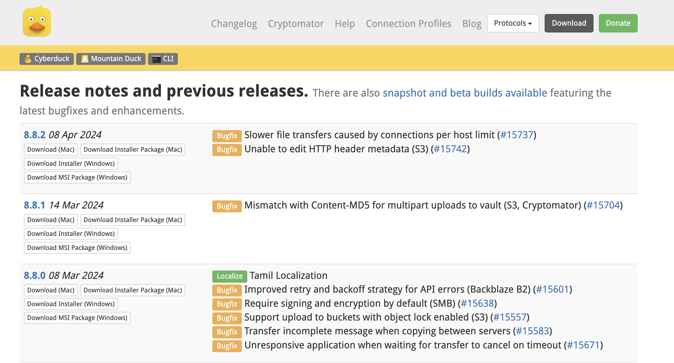Select the Mountain Duck product tab
Viewport: 674px width, 363px height.
[x=111, y=59]
